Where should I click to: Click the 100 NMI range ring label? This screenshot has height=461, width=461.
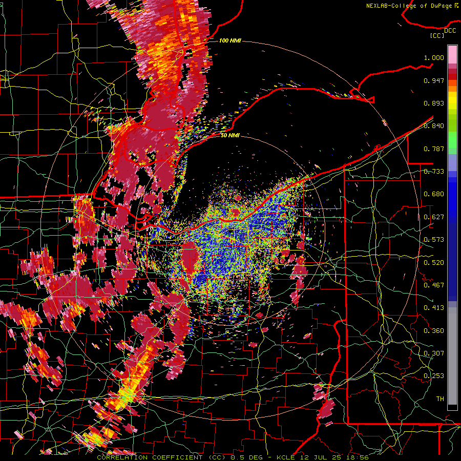click(x=230, y=40)
